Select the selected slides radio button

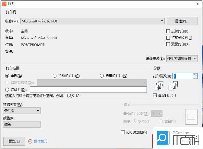[102, 76]
